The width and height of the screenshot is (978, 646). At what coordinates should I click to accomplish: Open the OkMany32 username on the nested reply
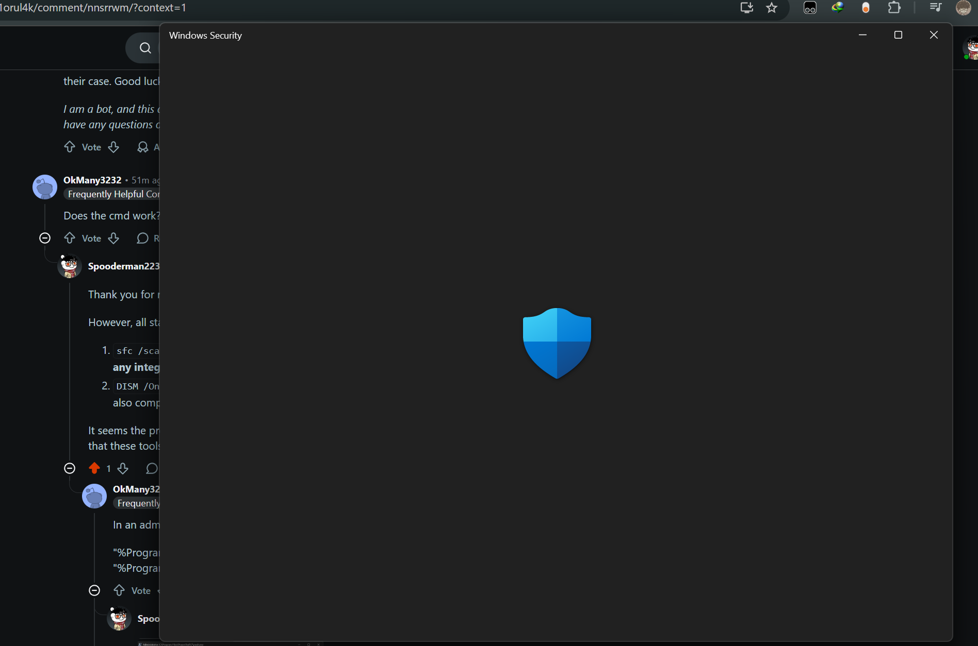pos(136,489)
